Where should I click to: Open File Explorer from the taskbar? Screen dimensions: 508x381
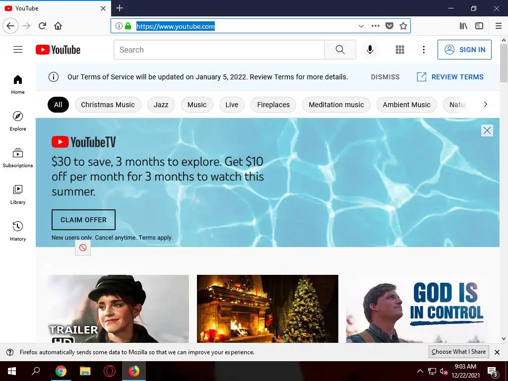(85, 371)
